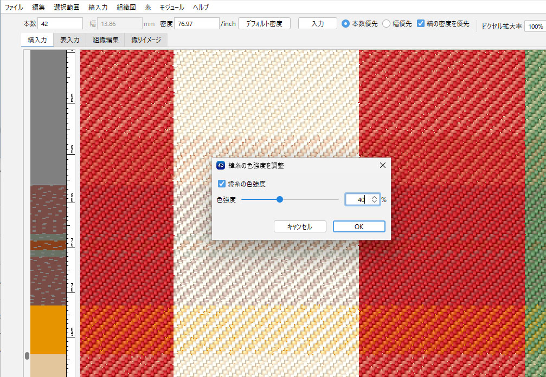
Task: Switch to the 組織編集 tab
Action: (x=106, y=40)
